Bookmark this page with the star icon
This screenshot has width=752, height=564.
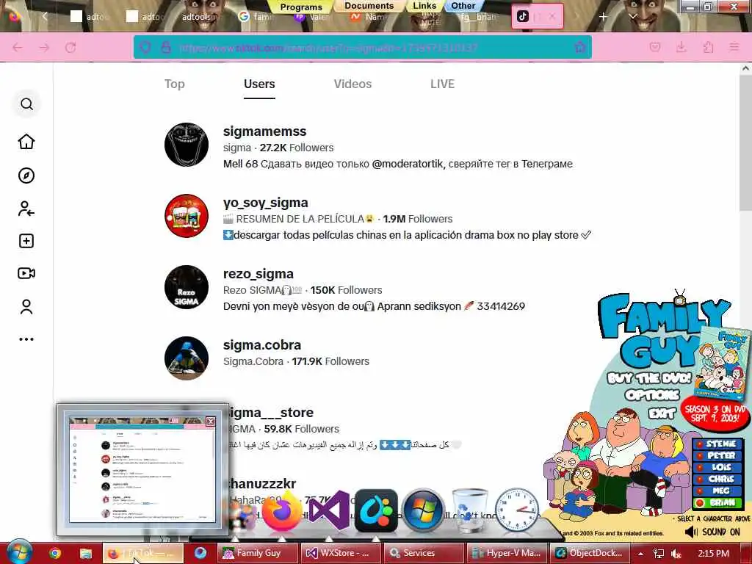pyautogui.click(x=580, y=47)
